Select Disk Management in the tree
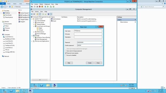This screenshot has height=93, width=166. (42, 39)
